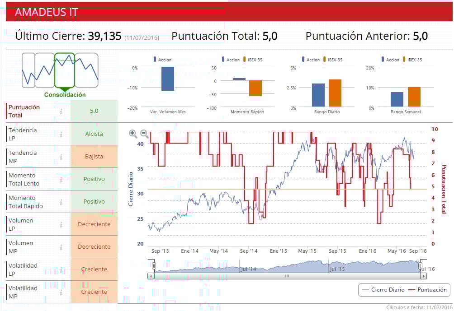
Task: Click the Bajista value cell
Action: pyautogui.click(x=94, y=156)
